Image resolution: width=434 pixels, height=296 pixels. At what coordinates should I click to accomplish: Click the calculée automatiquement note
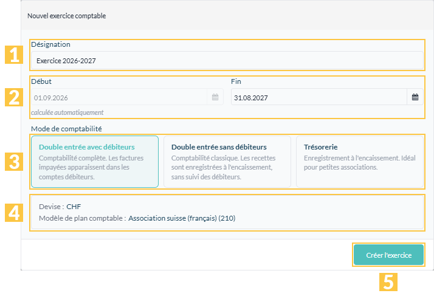(67, 112)
